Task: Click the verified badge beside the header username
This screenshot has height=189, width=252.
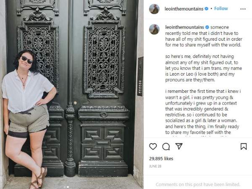Action: pyautogui.click(x=206, y=9)
